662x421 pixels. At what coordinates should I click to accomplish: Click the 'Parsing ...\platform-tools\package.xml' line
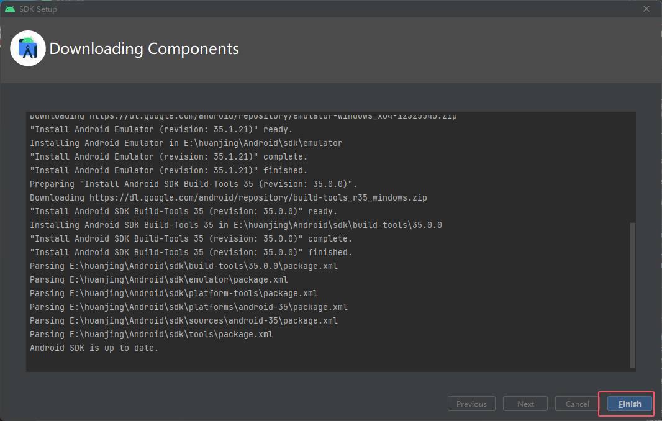pyautogui.click(x=173, y=293)
